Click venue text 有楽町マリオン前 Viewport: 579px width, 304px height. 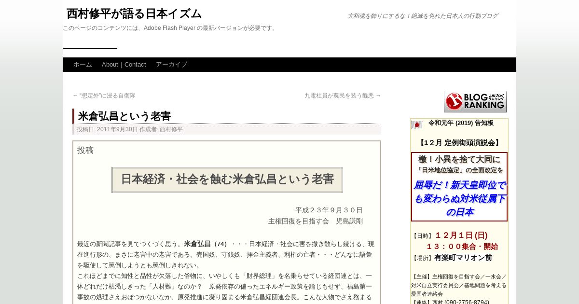pos(463,258)
